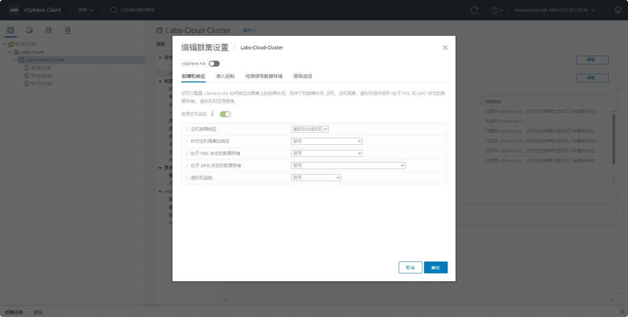The height and width of the screenshot is (317, 628).
Task: Open the 操作 actions menu
Action: pos(249,31)
